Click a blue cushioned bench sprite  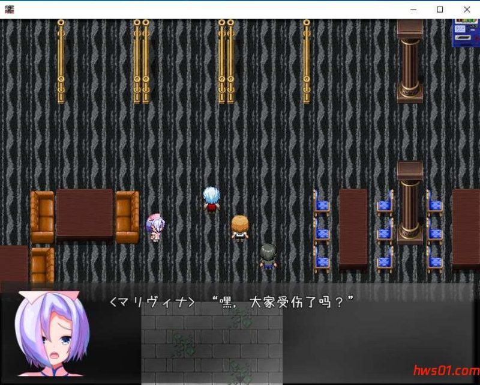[x=322, y=204]
